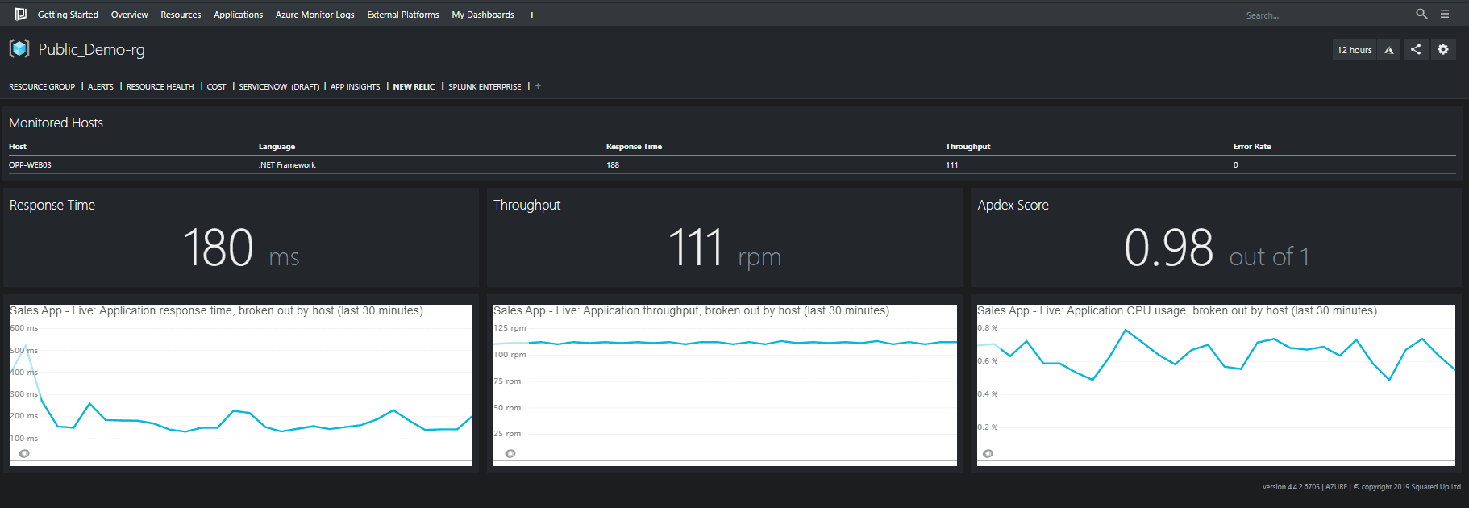Screen dimensions: 1469x508
Task: Switch to RESOURCE GROUP tab
Action: pos(42,86)
